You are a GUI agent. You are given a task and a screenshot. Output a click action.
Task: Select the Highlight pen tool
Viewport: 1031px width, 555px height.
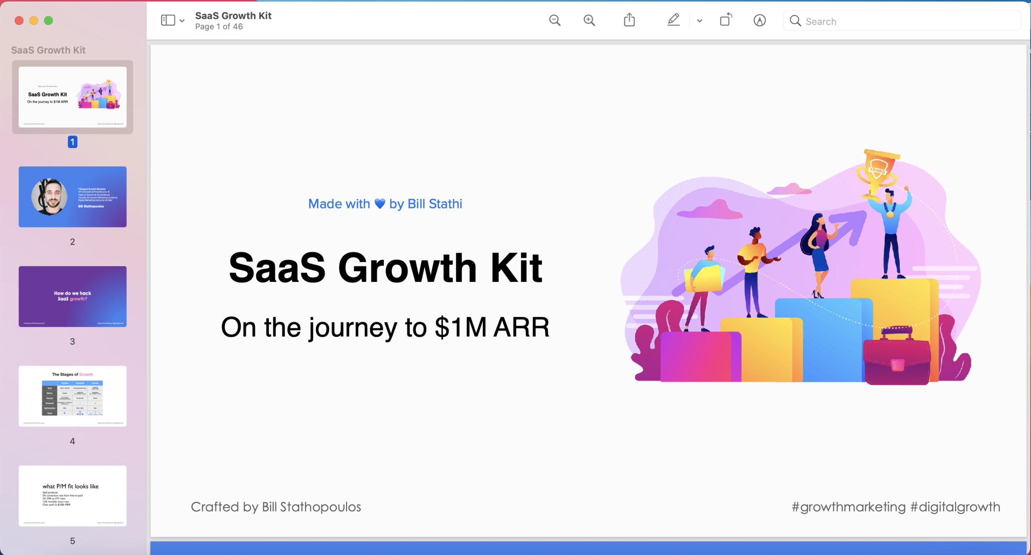click(673, 20)
